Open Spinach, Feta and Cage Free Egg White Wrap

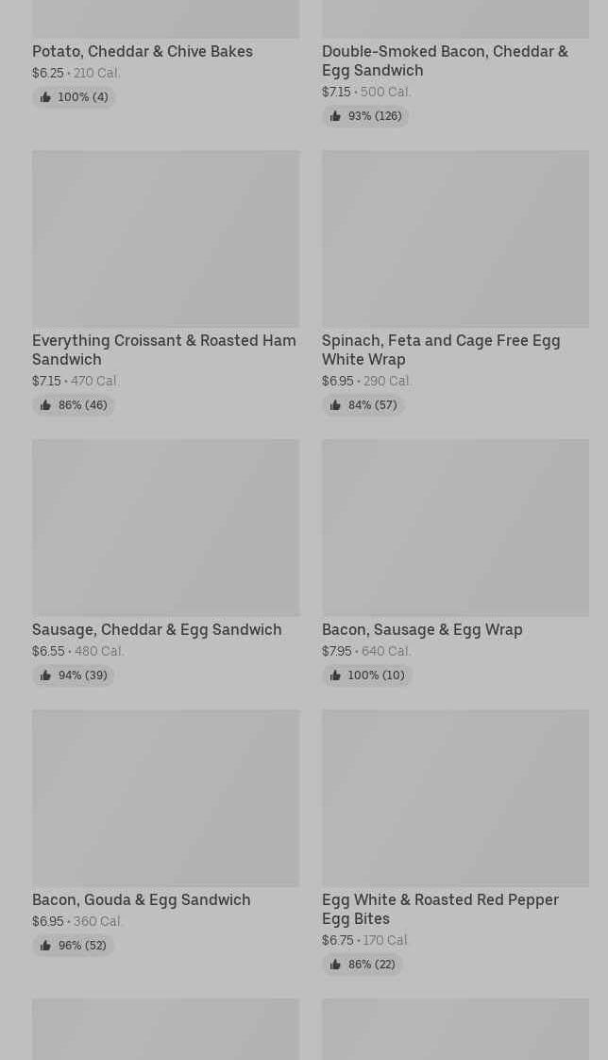tap(441, 350)
